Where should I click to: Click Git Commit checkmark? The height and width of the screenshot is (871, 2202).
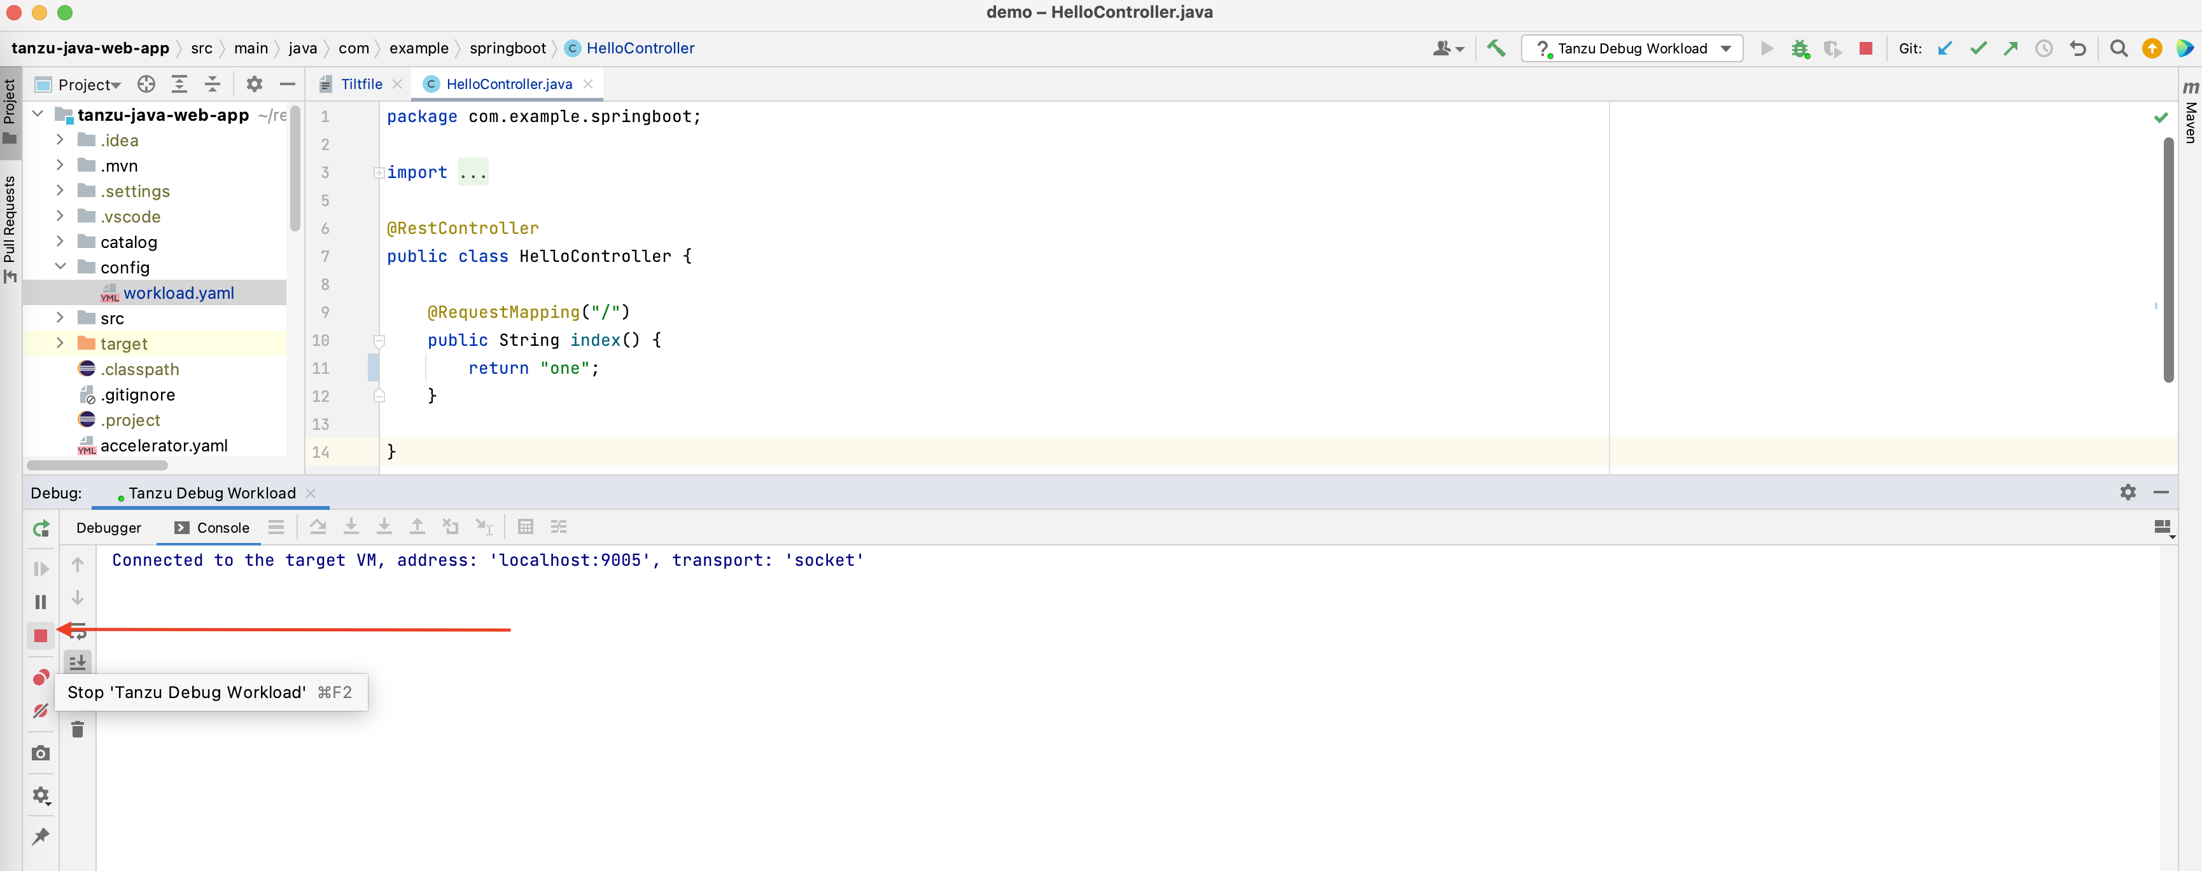pyautogui.click(x=1978, y=49)
